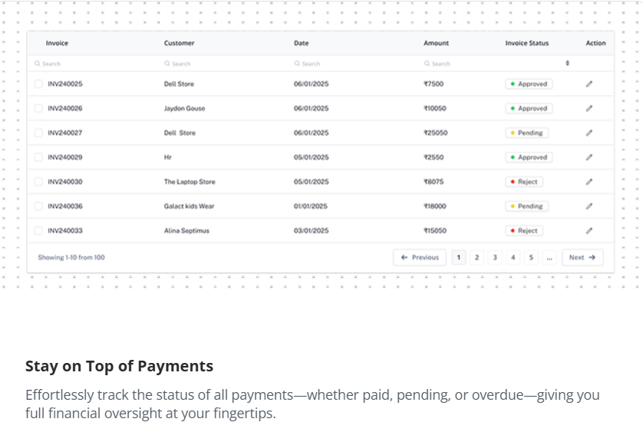Click invoice number INV240036

(x=65, y=206)
